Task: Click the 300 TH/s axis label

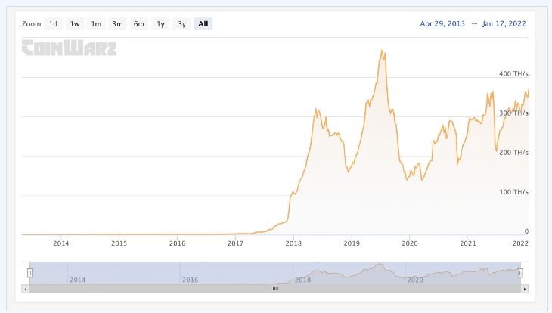Action: [x=513, y=113]
